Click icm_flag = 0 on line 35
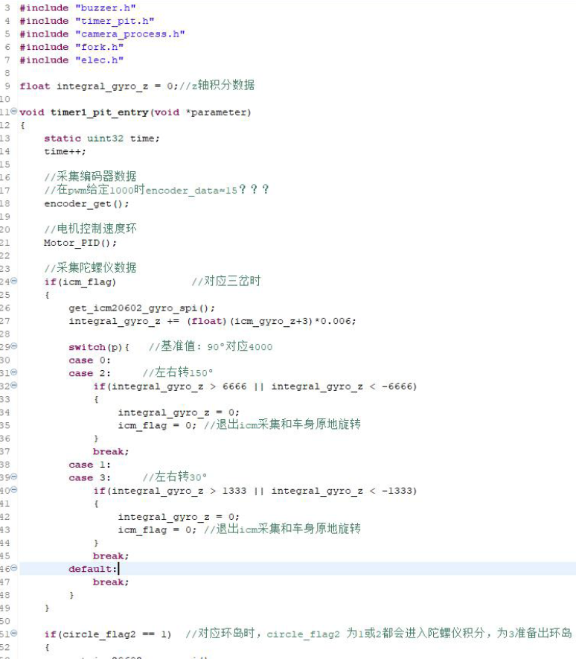576x659 pixels. [157, 425]
